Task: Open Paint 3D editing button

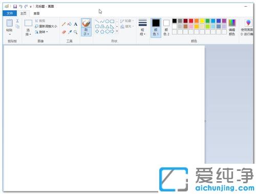Action: tap(247, 27)
